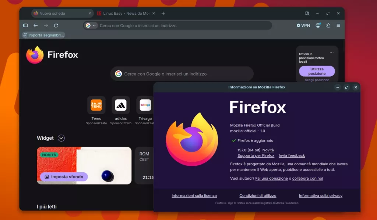Reload the page with refresh icon
This screenshot has width=377, height=220.
[56, 25]
